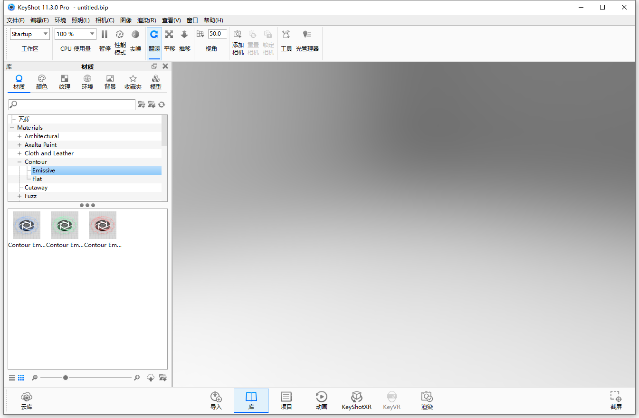
Task: Switch to the Colors library tab
Action: click(42, 82)
